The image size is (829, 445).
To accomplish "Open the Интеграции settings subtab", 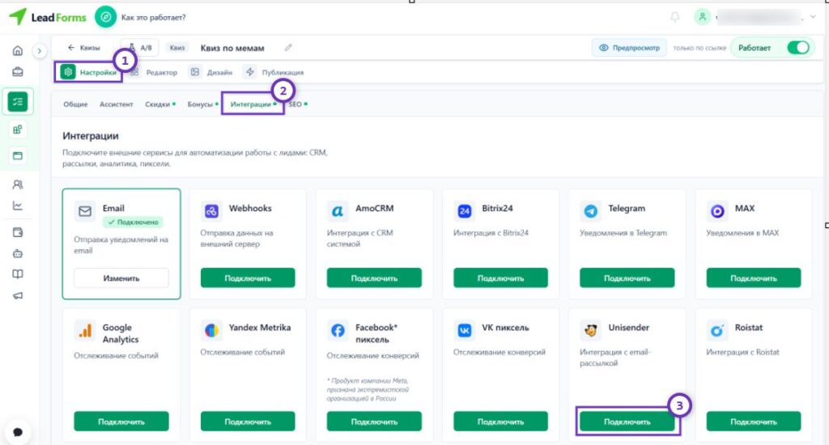I will (x=253, y=104).
